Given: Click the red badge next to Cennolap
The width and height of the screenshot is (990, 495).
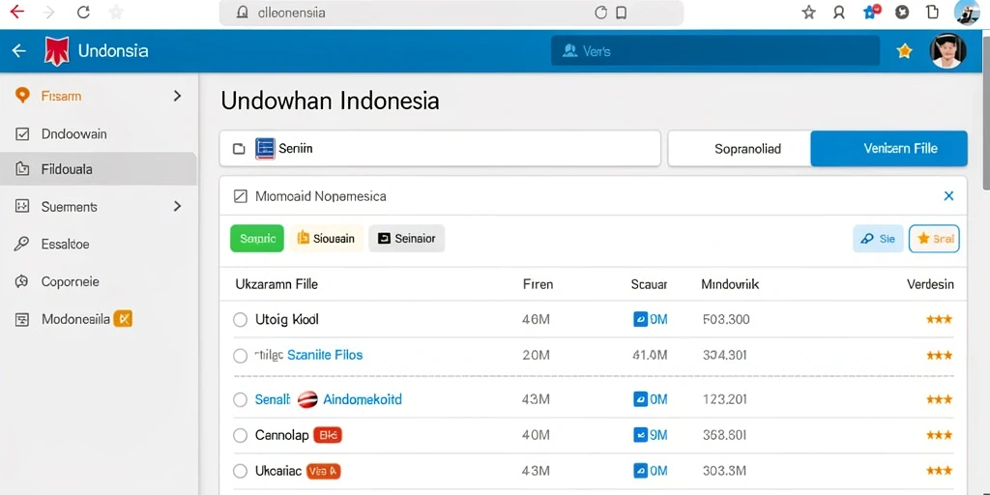Looking at the screenshot, I should pyautogui.click(x=328, y=435).
